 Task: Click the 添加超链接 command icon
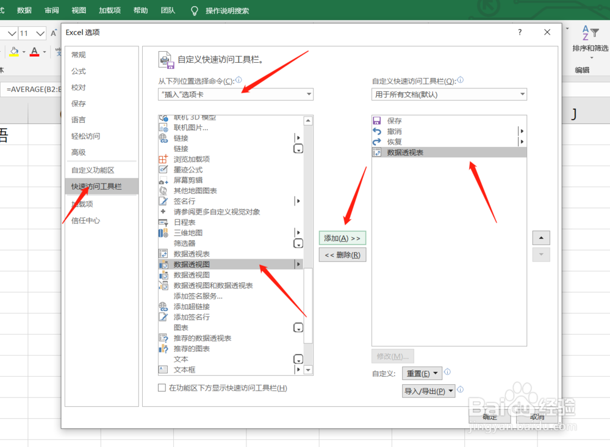[163, 307]
